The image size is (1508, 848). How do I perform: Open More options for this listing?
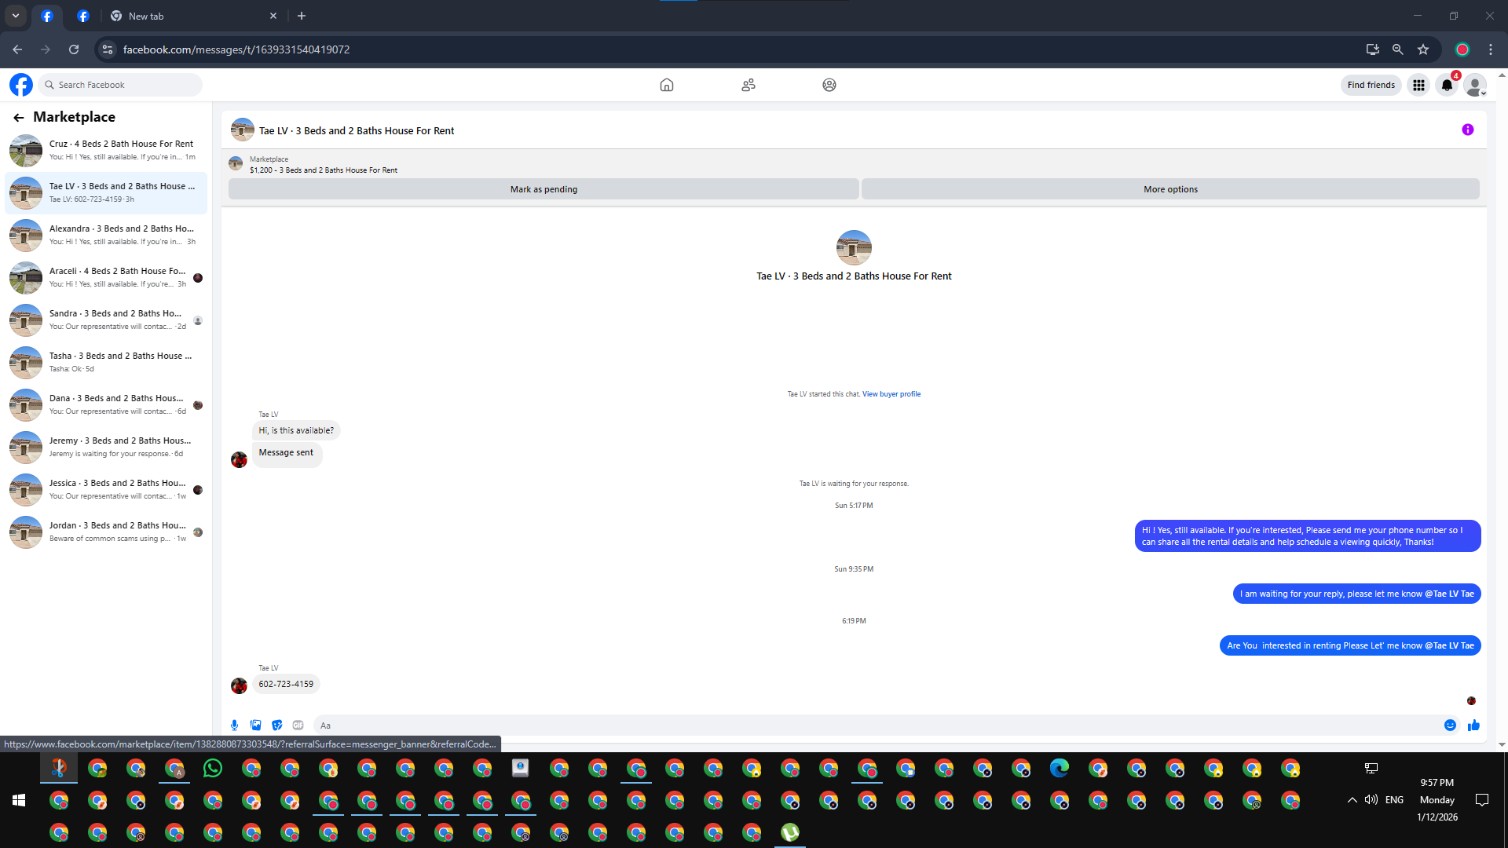click(1169, 189)
